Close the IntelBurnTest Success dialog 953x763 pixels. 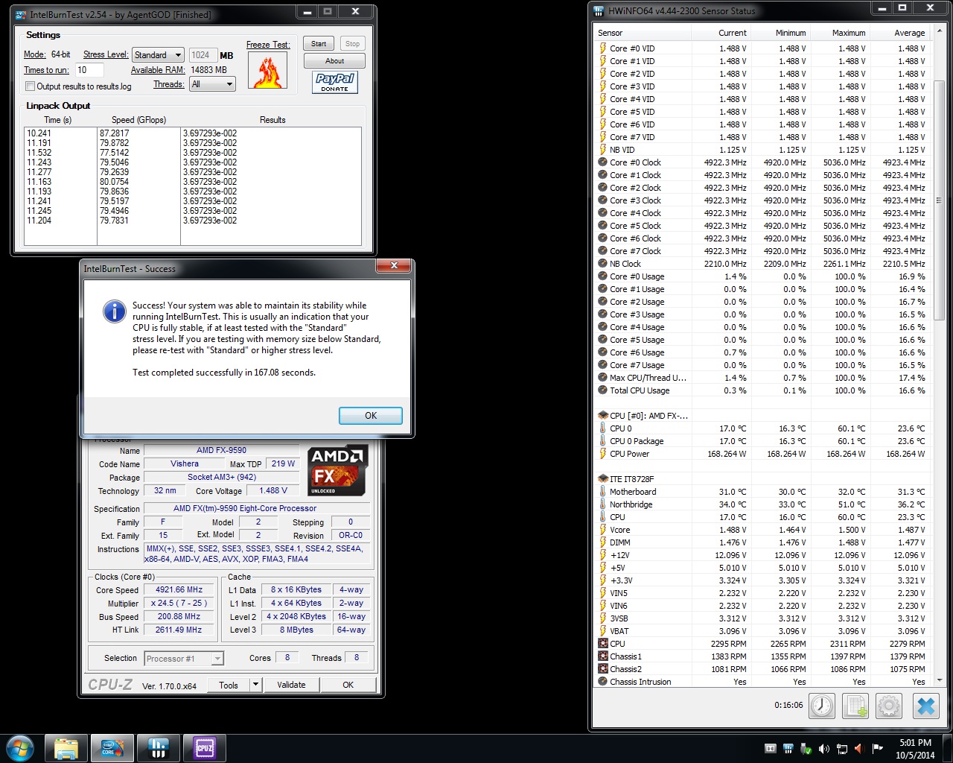click(x=394, y=266)
